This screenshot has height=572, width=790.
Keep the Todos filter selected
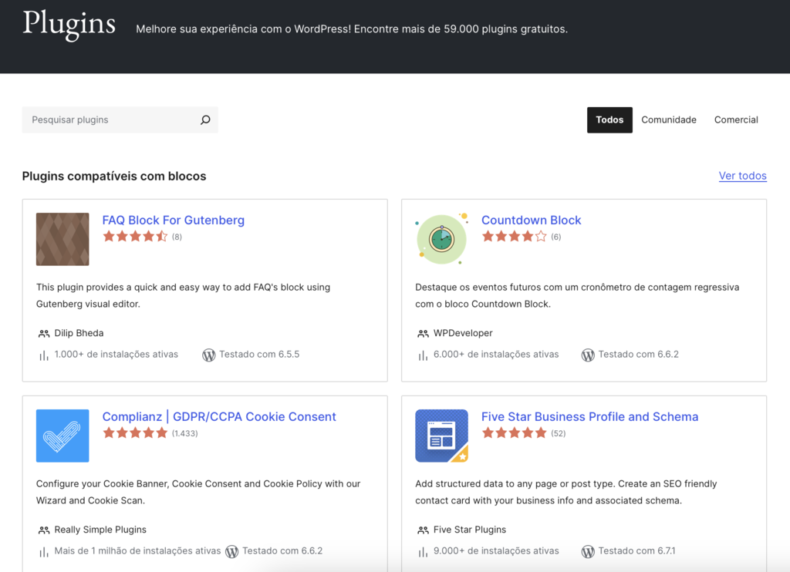[609, 119]
